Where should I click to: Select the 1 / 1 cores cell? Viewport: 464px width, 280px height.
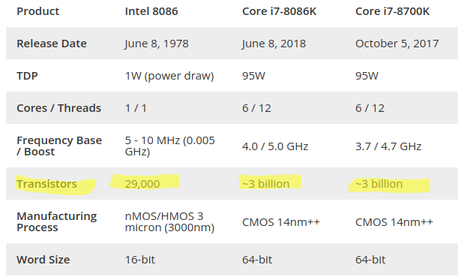(136, 108)
